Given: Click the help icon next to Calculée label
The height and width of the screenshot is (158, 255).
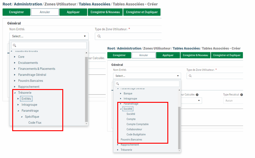Looking at the screenshot, I should [x=197, y=95].
